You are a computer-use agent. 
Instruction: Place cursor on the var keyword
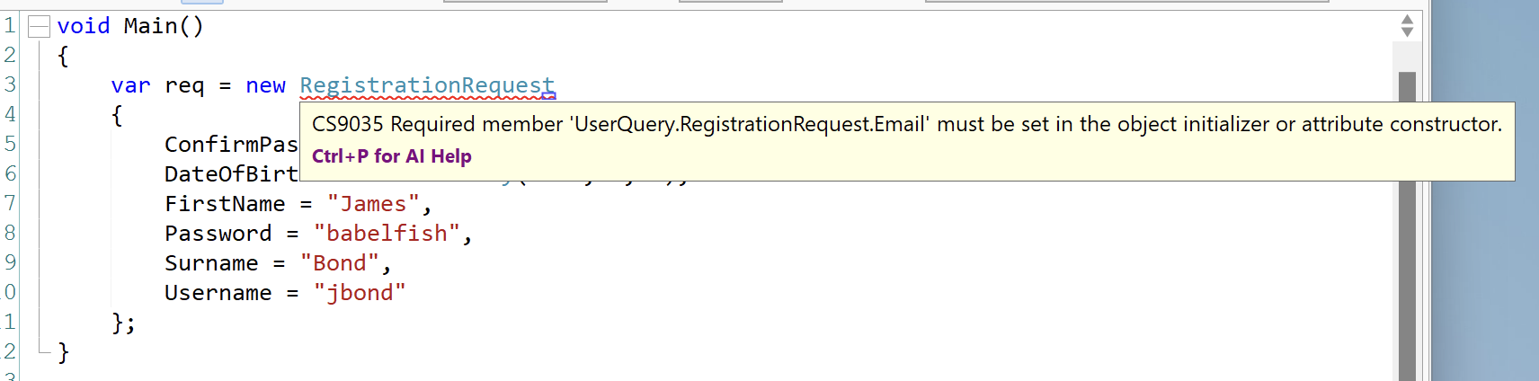tap(130, 85)
